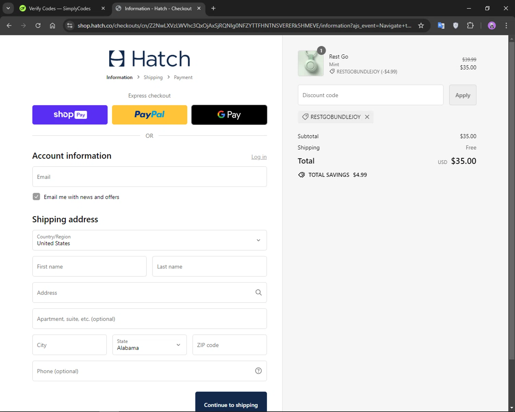Click the quantity badge on product image
515x412 pixels.
click(321, 50)
